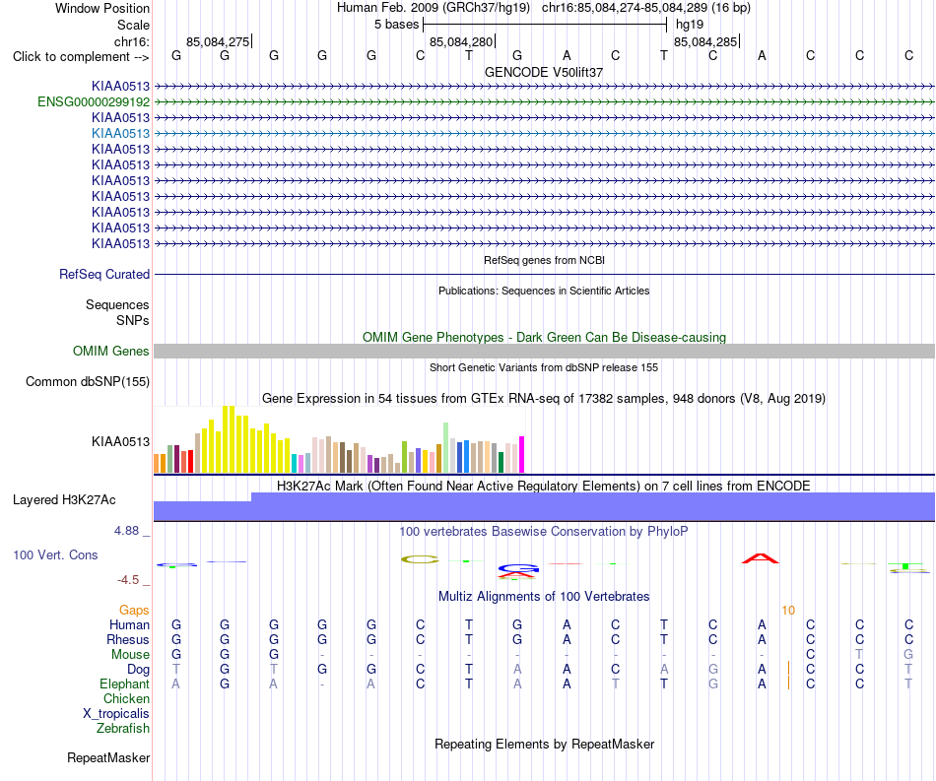Open Multiz Alignments of 100 Vertebrates title
The height and width of the screenshot is (781, 936).
[x=544, y=597]
